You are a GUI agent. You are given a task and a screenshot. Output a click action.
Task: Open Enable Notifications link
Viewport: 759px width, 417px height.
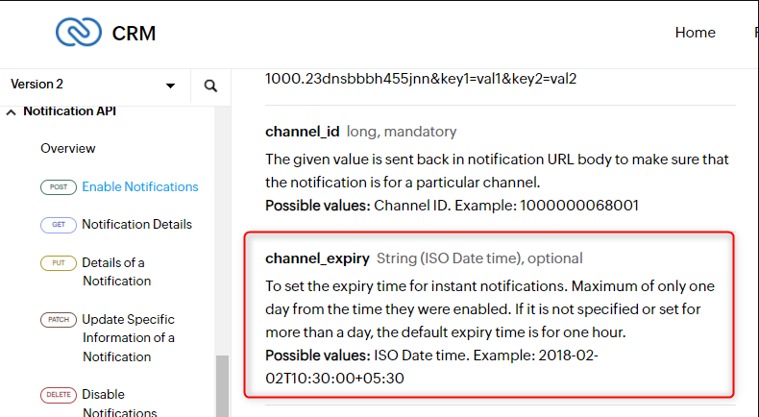[140, 187]
